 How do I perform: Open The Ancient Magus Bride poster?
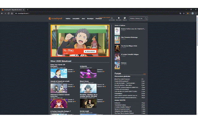(x=117, y=48)
